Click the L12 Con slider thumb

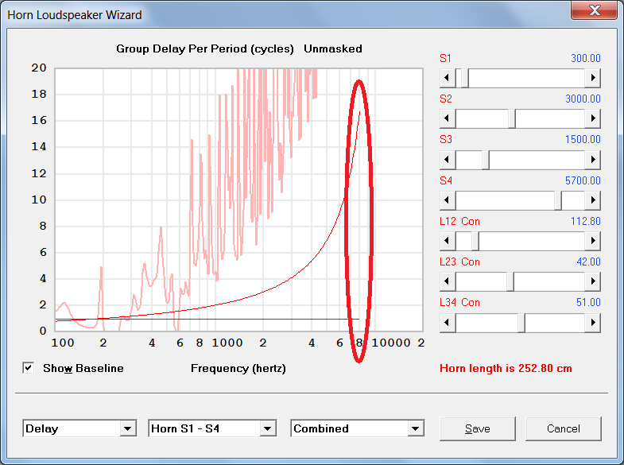475,241
